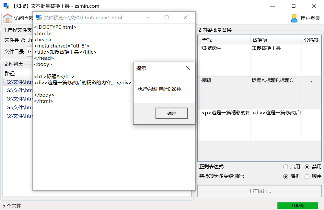
Task: Click the 查找 column header
Action: click(207, 40)
